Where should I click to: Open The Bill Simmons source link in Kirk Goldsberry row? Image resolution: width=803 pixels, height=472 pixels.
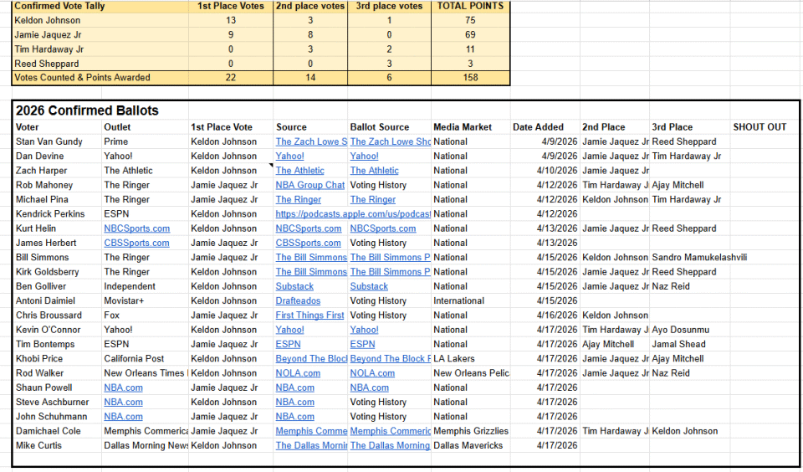pyautogui.click(x=311, y=272)
